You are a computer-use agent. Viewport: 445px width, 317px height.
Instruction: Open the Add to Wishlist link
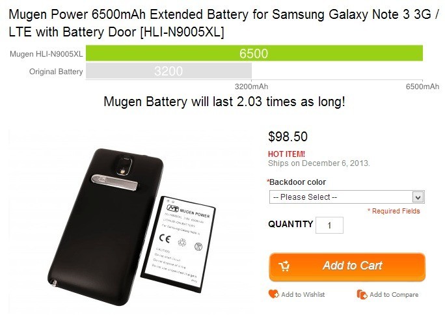click(x=303, y=295)
